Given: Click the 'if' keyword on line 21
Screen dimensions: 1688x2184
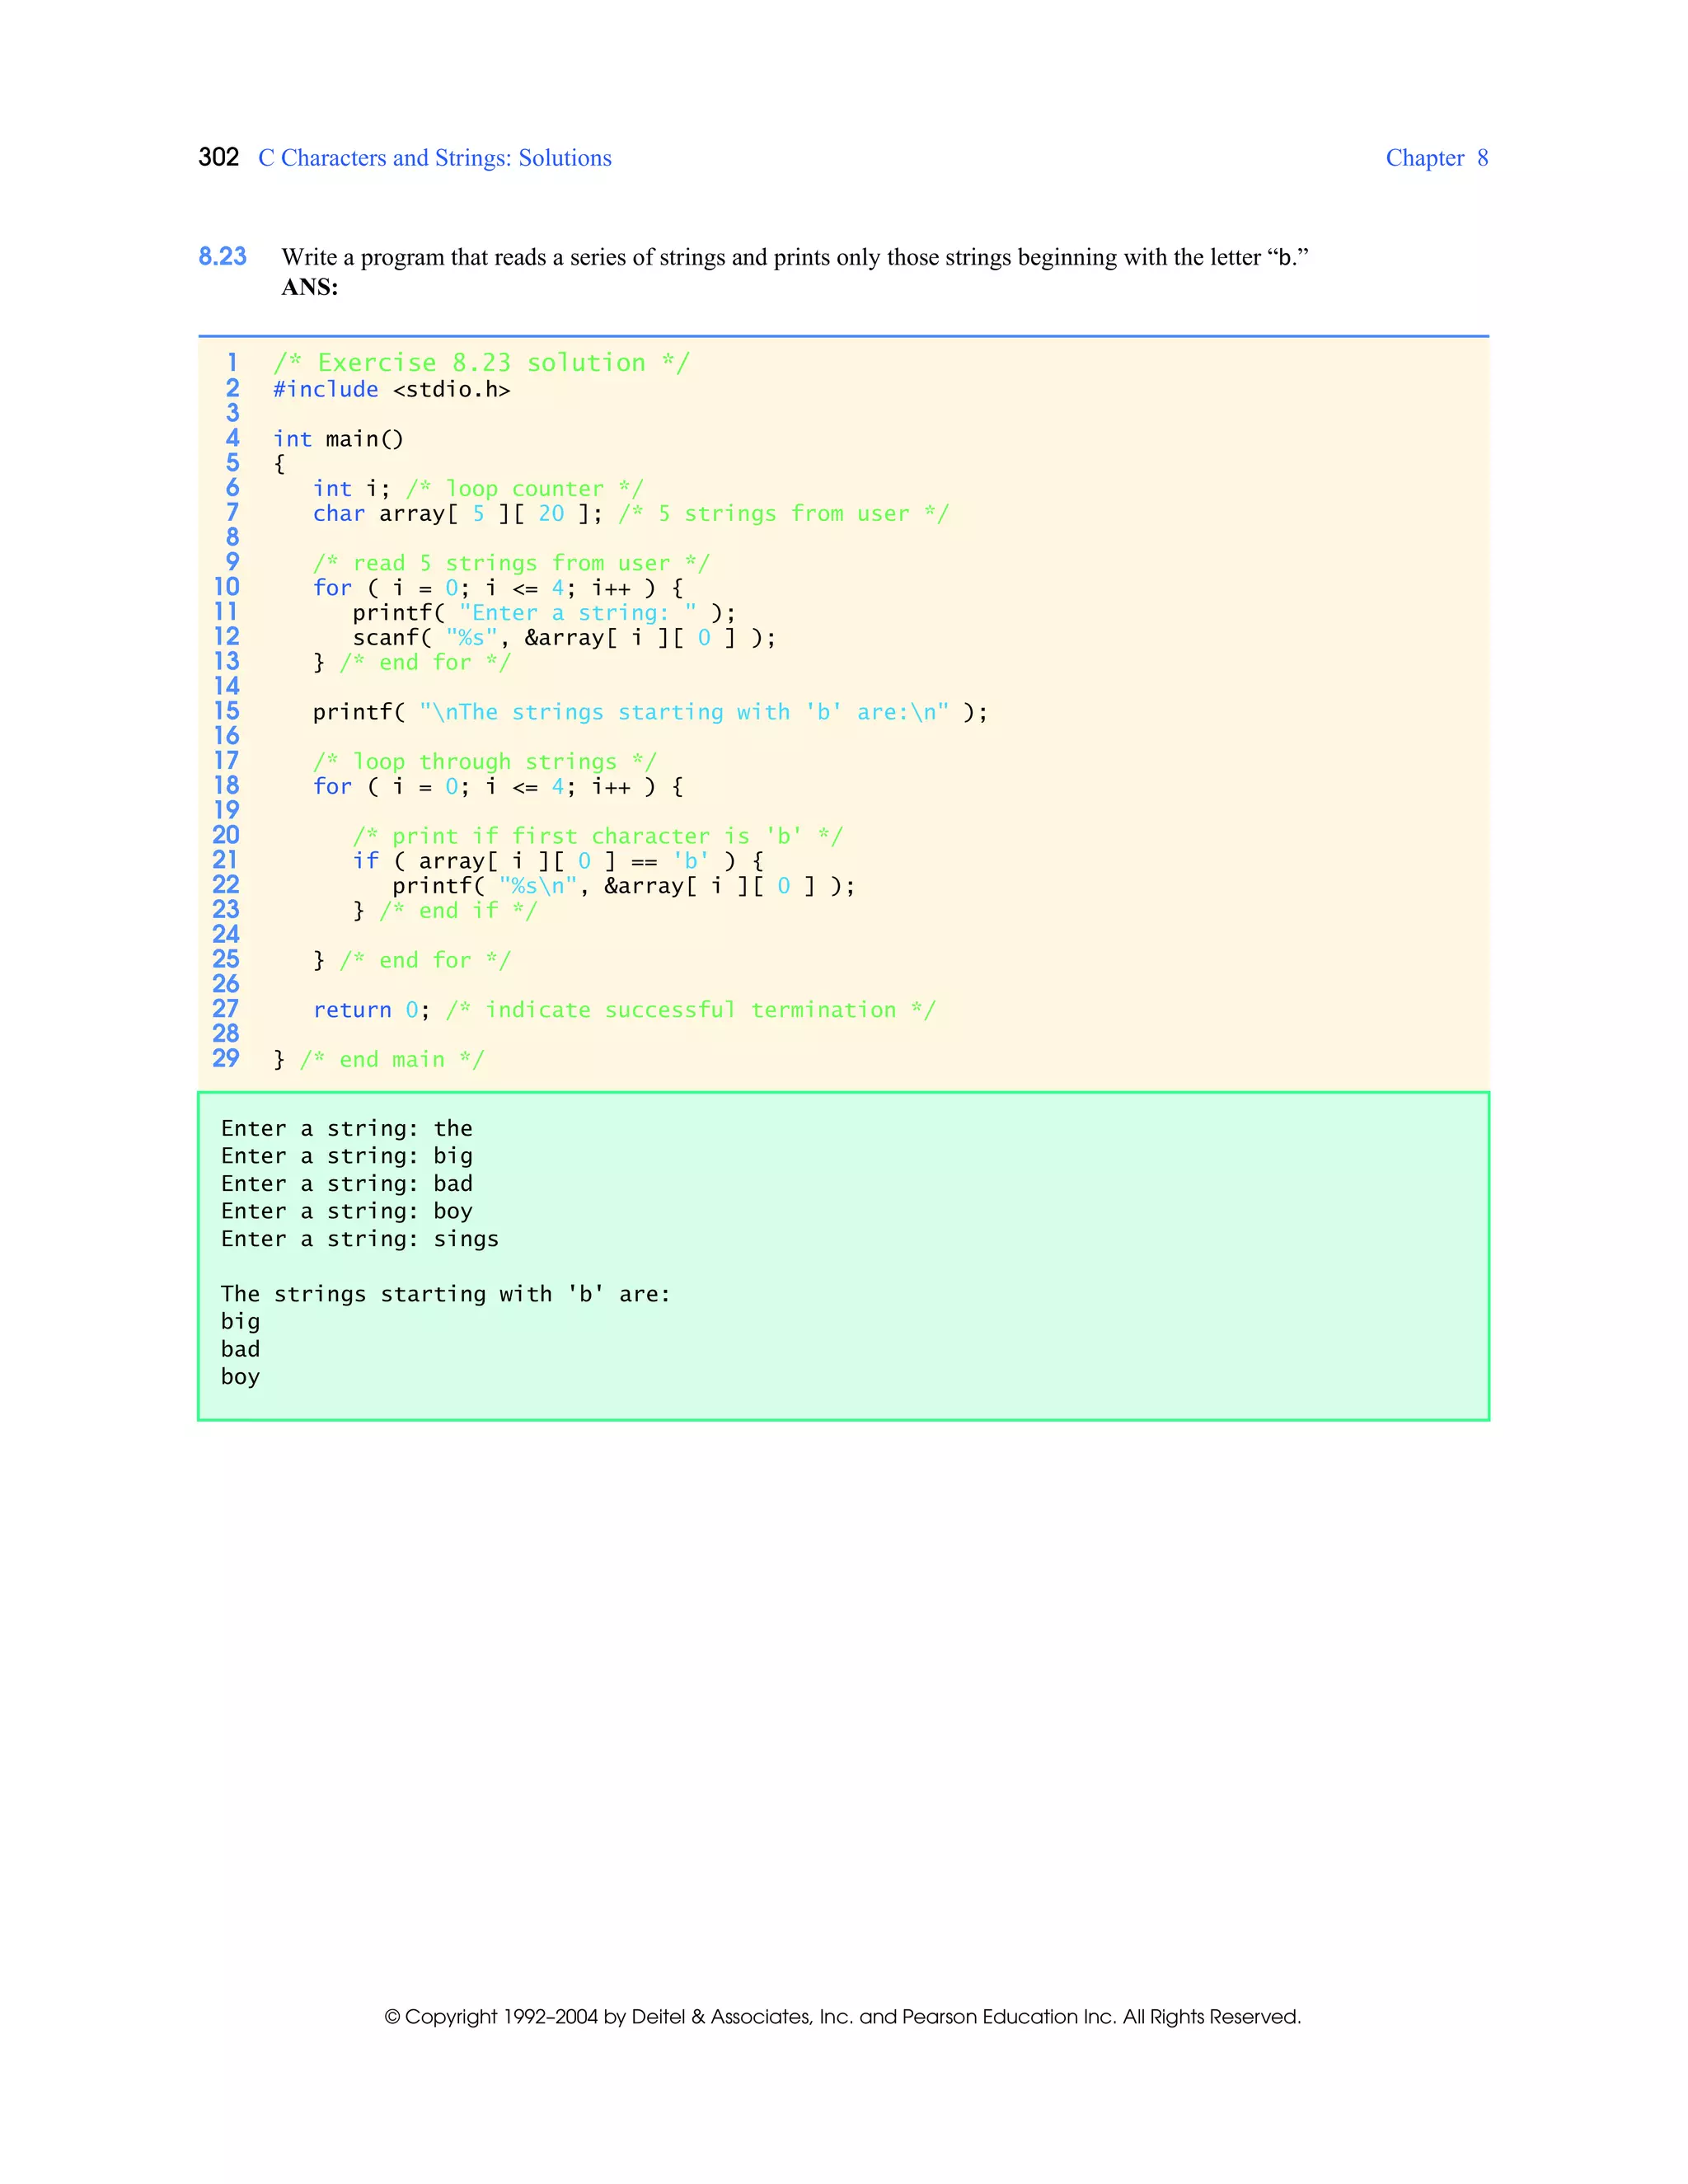Looking at the screenshot, I should point(365,861).
